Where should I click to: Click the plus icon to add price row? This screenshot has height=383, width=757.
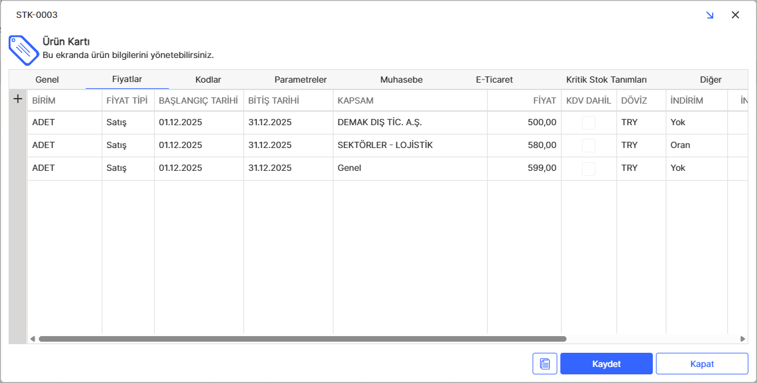click(18, 99)
